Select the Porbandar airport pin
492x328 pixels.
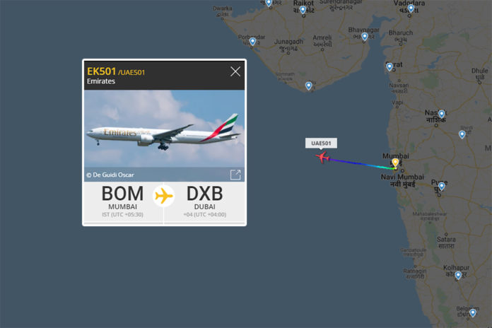(252, 42)
